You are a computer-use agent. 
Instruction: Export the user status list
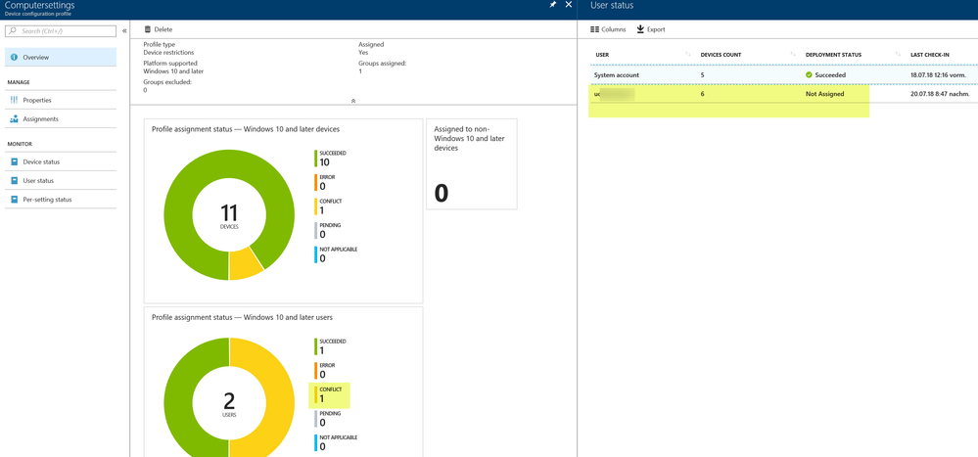(x=651, y=29)
